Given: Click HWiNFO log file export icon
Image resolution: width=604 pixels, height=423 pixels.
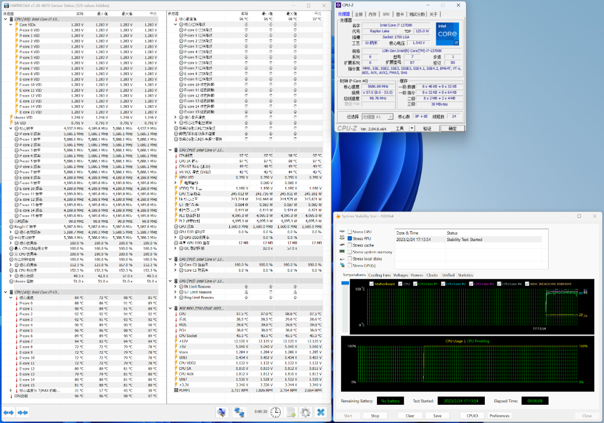Looking at the screenshot, I should tap(290, 412).
